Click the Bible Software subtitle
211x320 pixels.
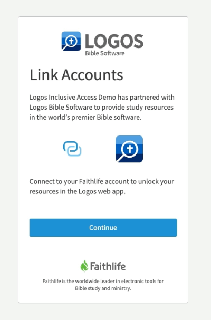tap(105, 53)
